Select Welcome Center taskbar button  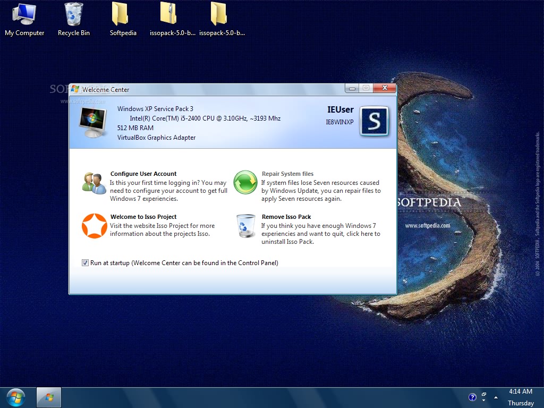(49, 397)
